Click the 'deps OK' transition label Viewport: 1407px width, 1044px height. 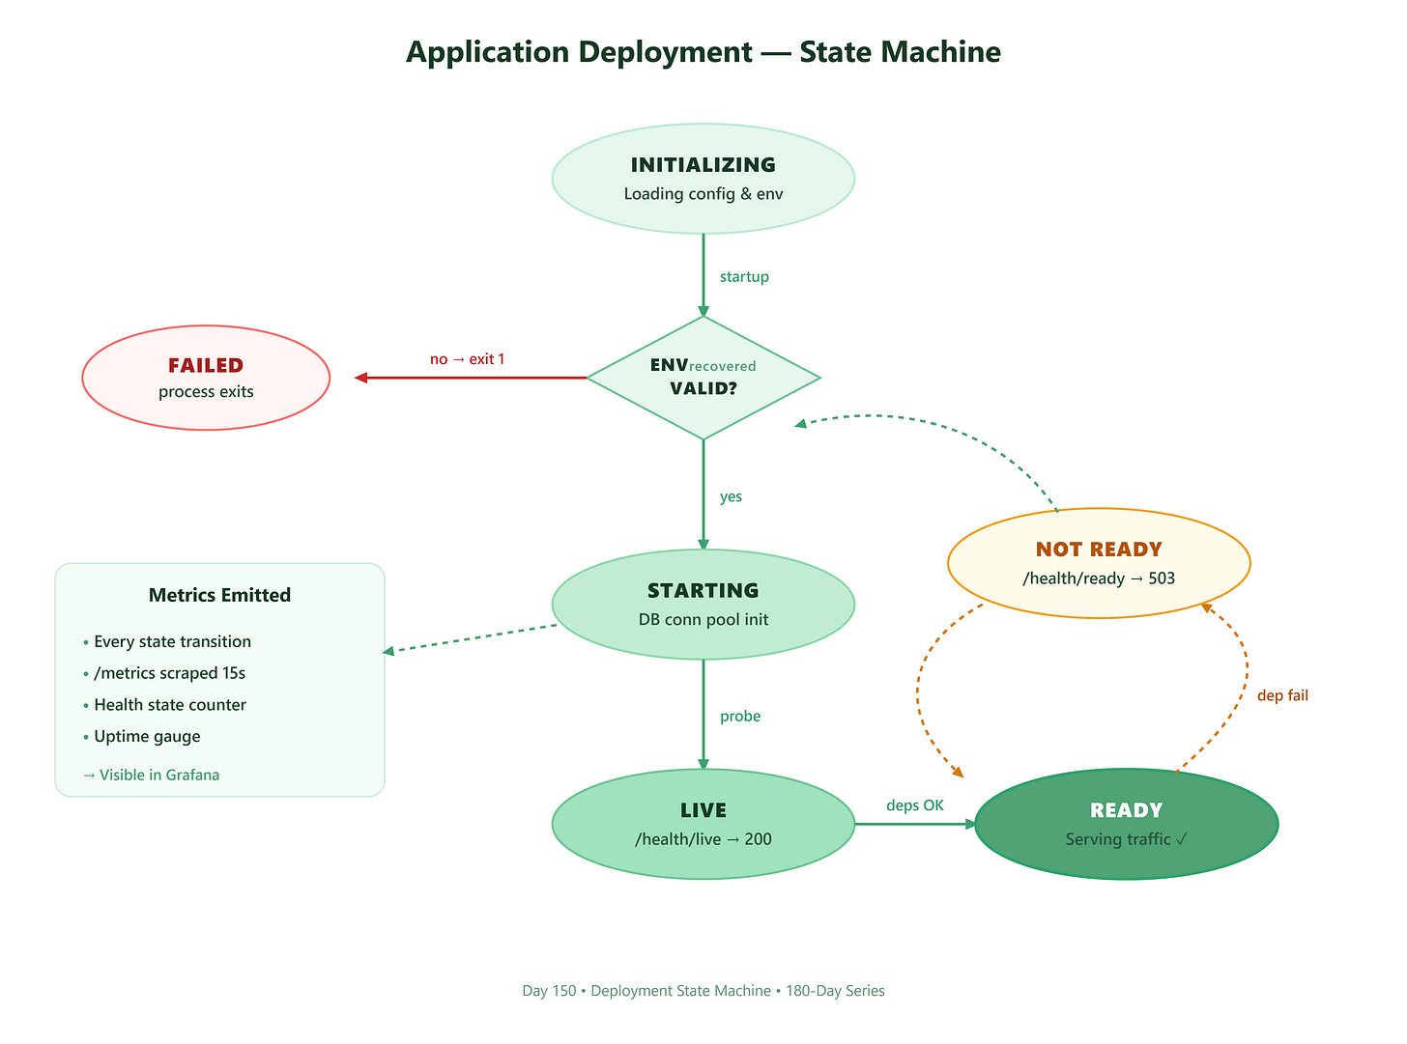915,805
